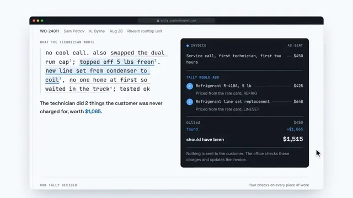Click work order number WO-24011
The height and width of the screenshot is (198, 353).
pyautogui.click(x=50, y=31)
